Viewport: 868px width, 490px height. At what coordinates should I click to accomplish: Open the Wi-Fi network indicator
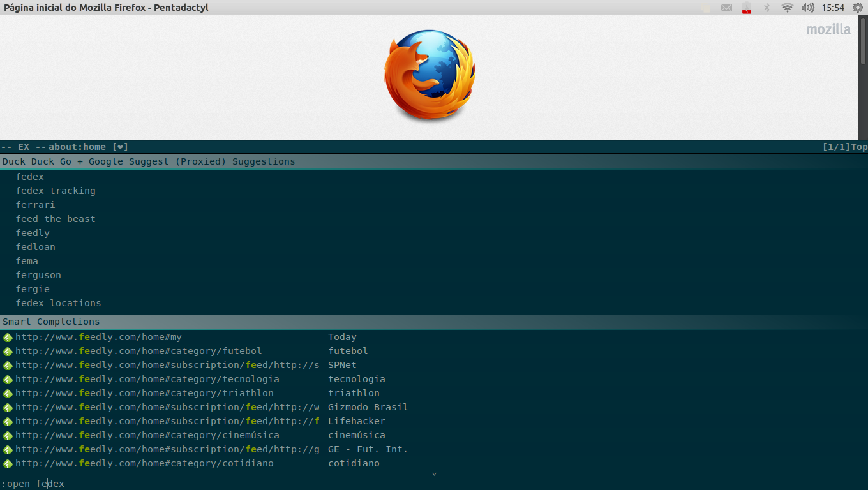pos(788,8)
